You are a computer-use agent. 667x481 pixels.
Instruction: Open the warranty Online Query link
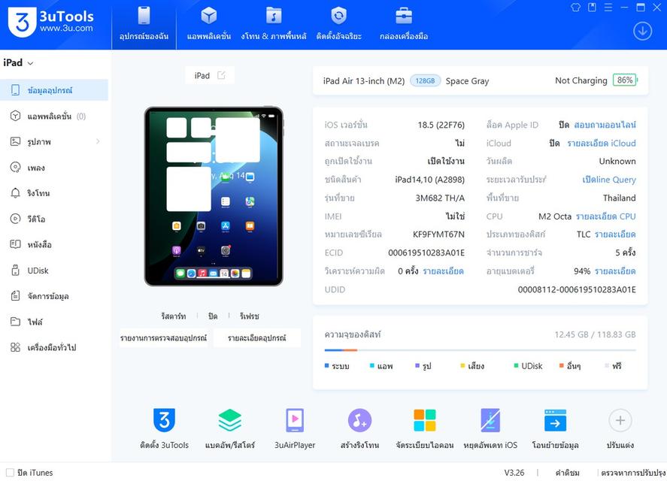click(x=609, y=180)
